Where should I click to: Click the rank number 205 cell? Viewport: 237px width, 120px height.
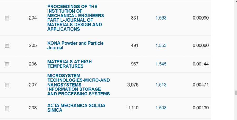coord(33,45)
